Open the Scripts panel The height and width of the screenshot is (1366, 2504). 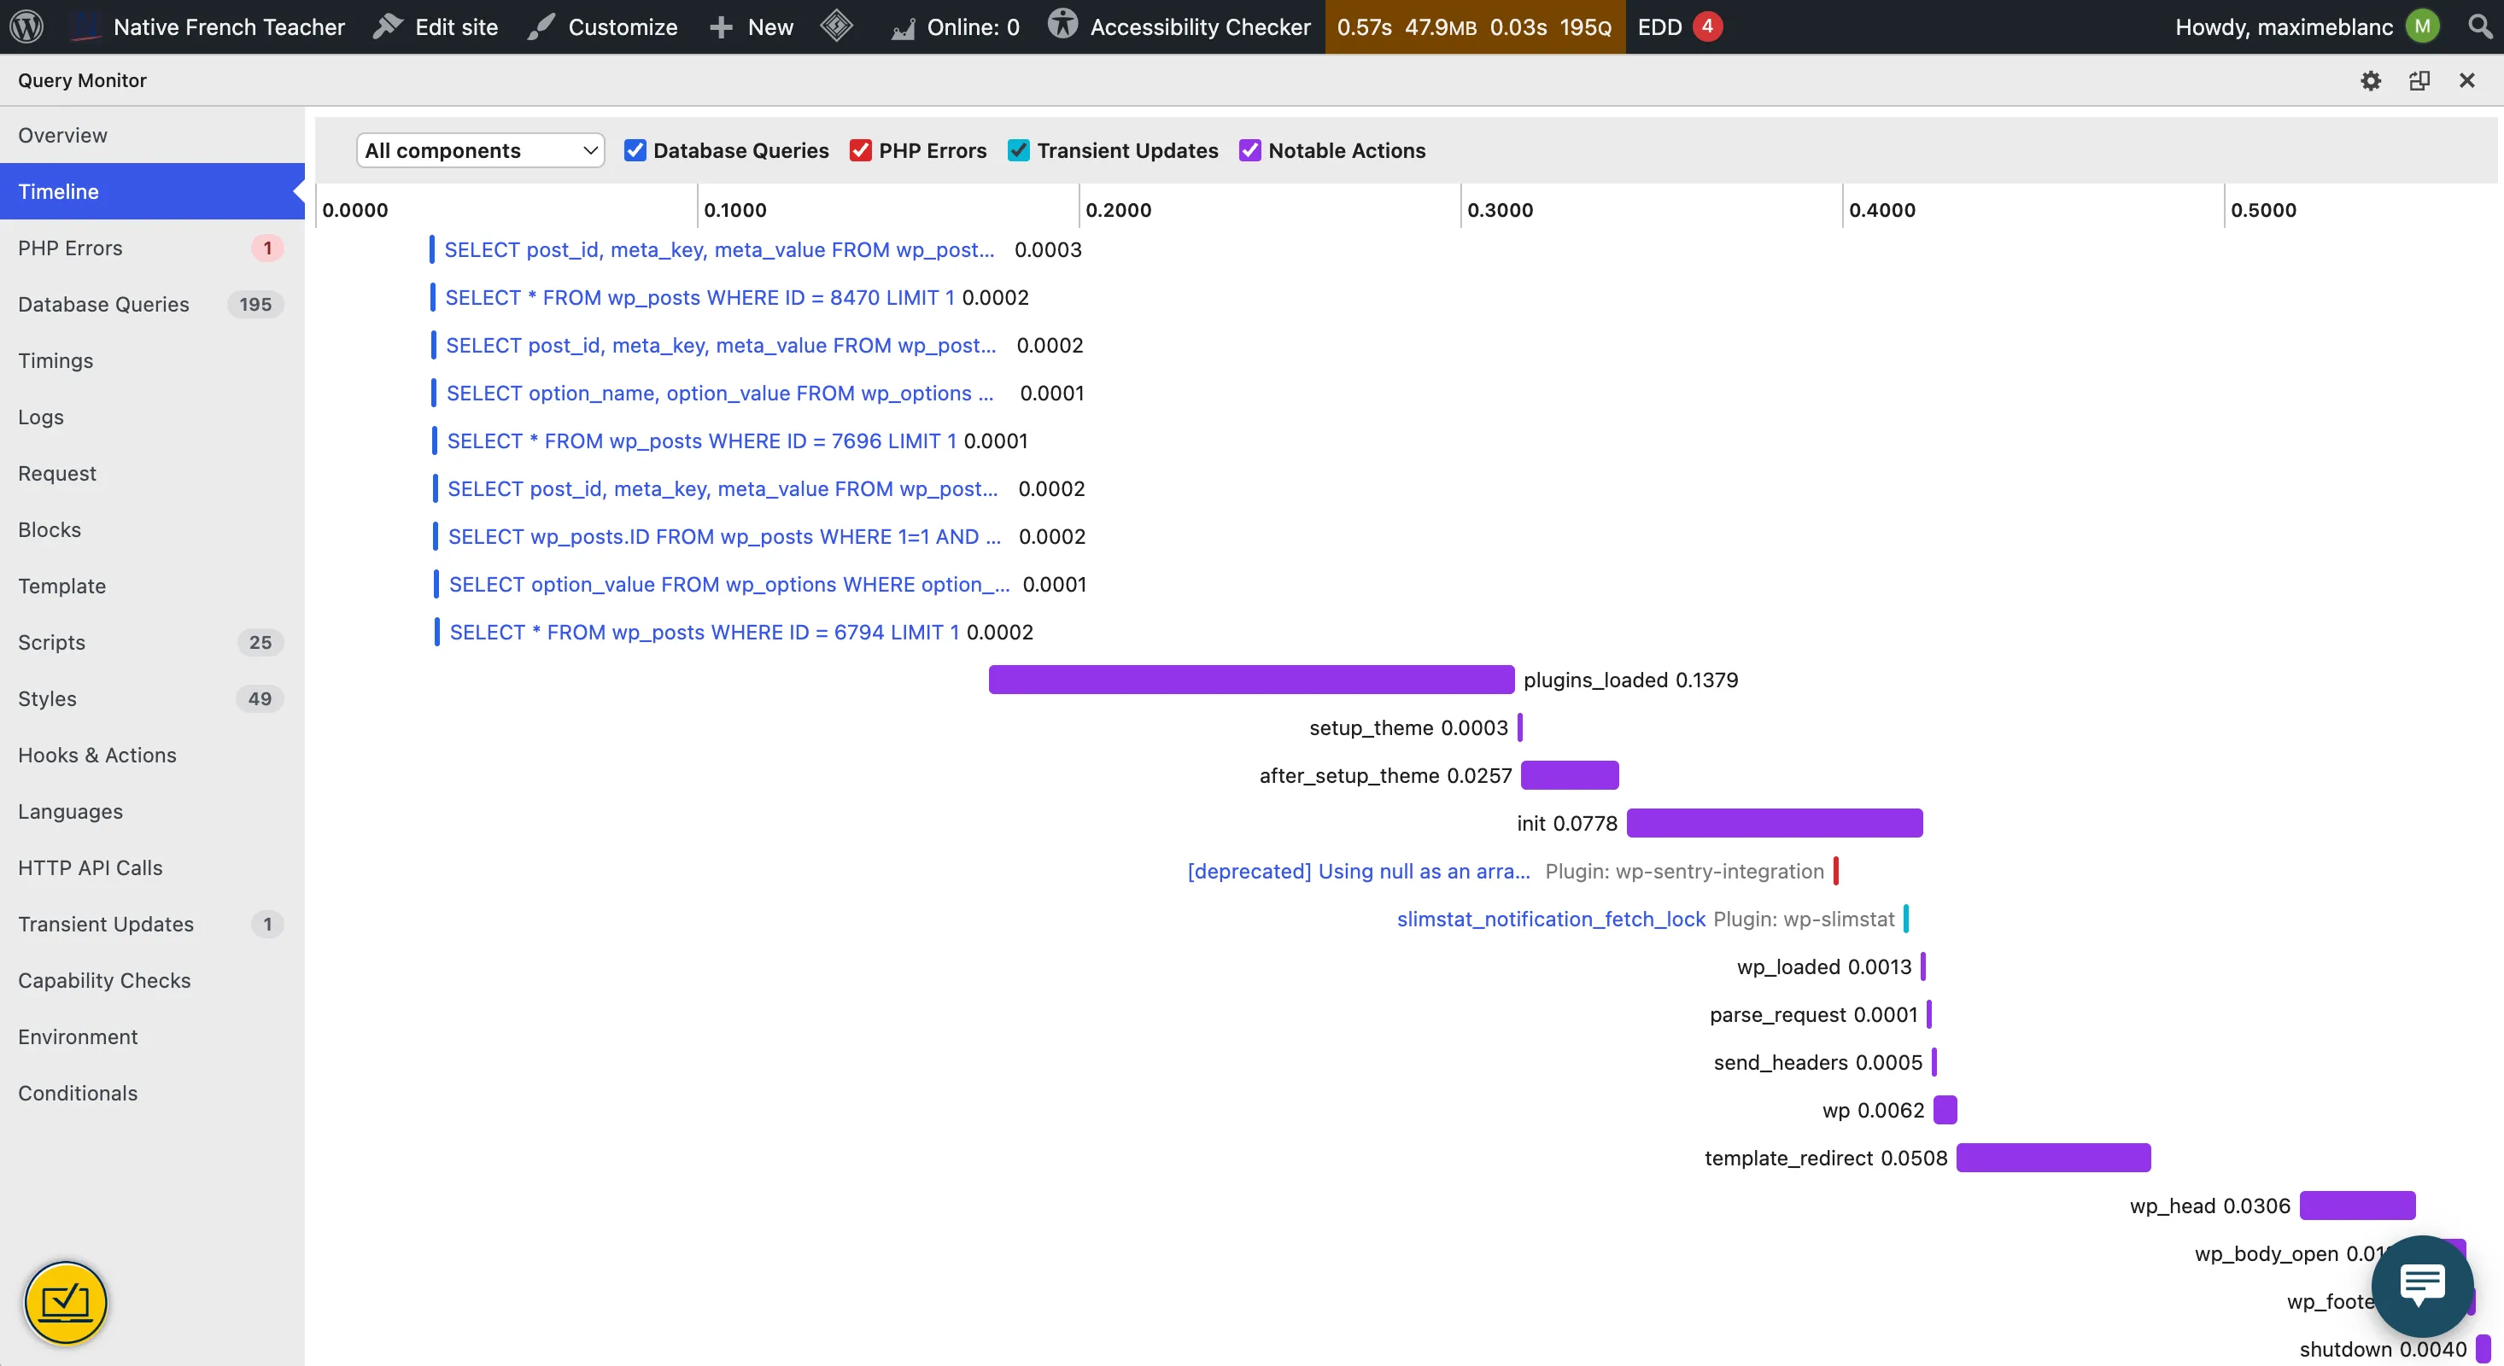152,642
